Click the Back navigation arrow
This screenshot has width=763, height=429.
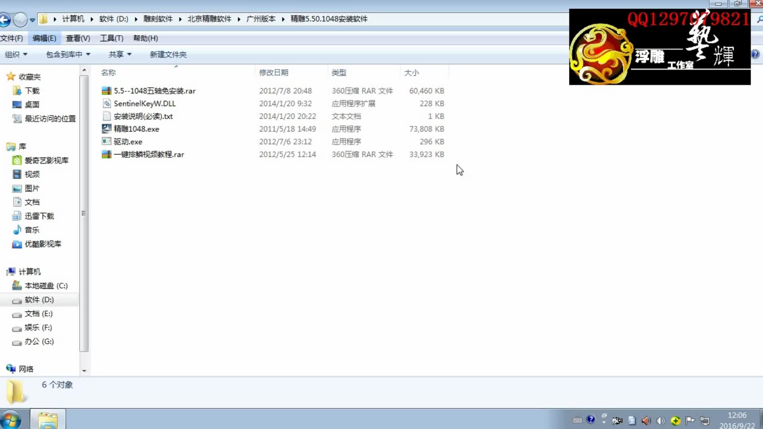pyautogui.click(x=5, y=19)
